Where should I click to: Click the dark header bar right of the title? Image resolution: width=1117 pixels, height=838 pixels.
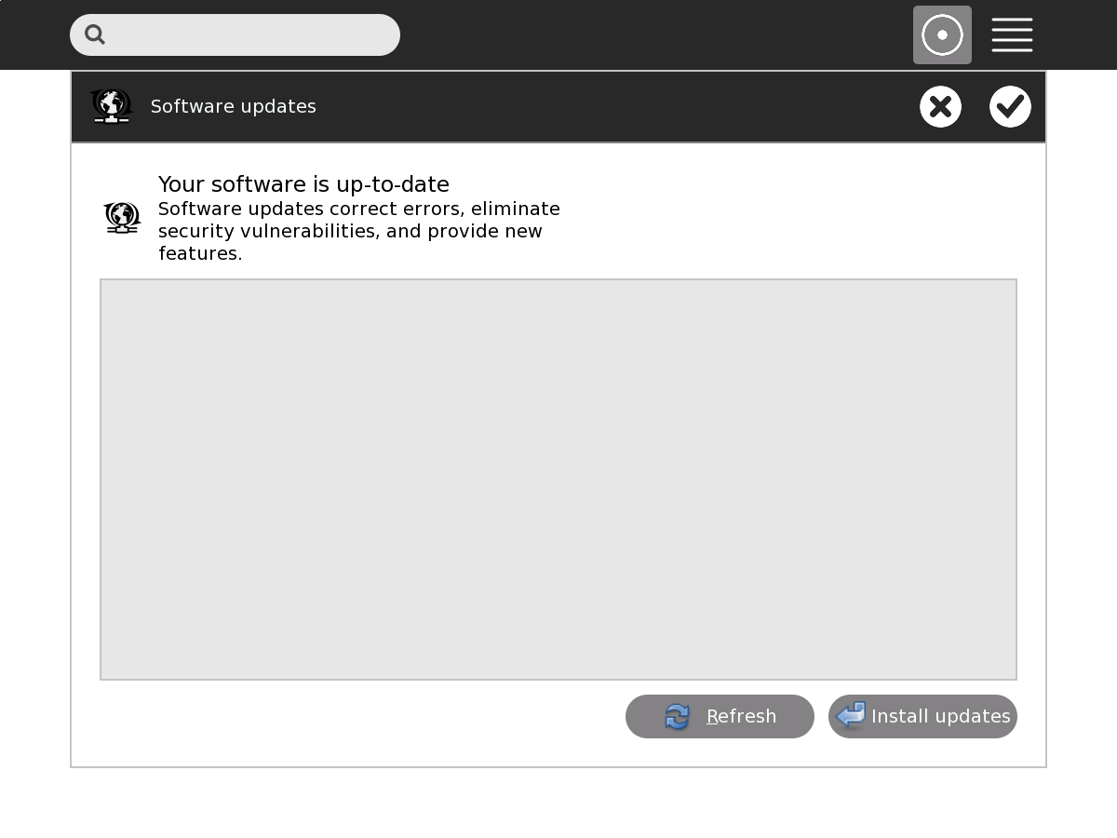pyautogui.click(x=614, y=107)
